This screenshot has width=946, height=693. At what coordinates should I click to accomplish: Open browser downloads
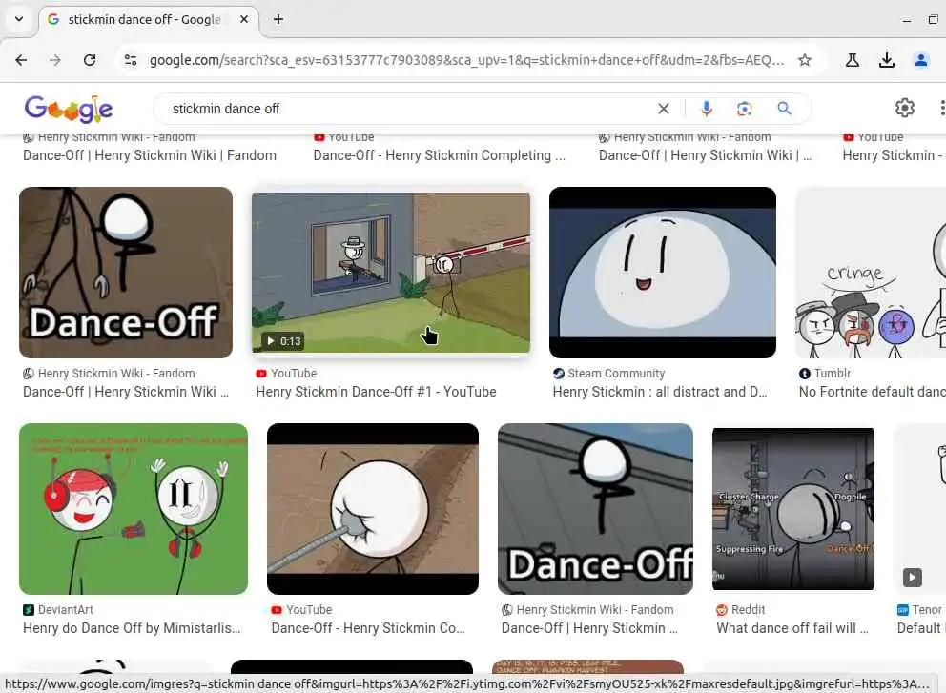pyautogui.click(x=886, y=60)
